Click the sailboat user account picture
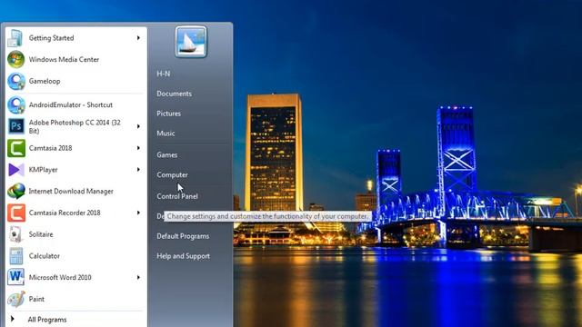582x327 pixels. tap(191, 42)
